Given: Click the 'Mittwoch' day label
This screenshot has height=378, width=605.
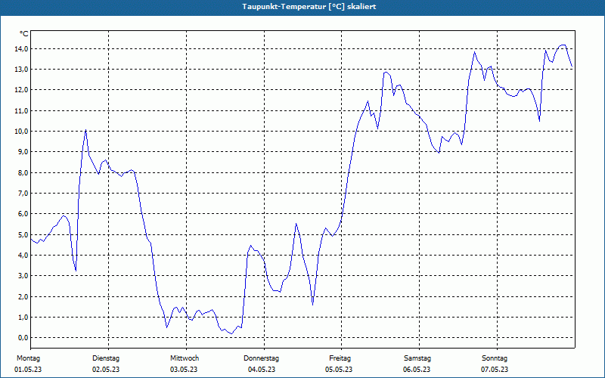Looking at the screenshot, I should click(185, 358).
